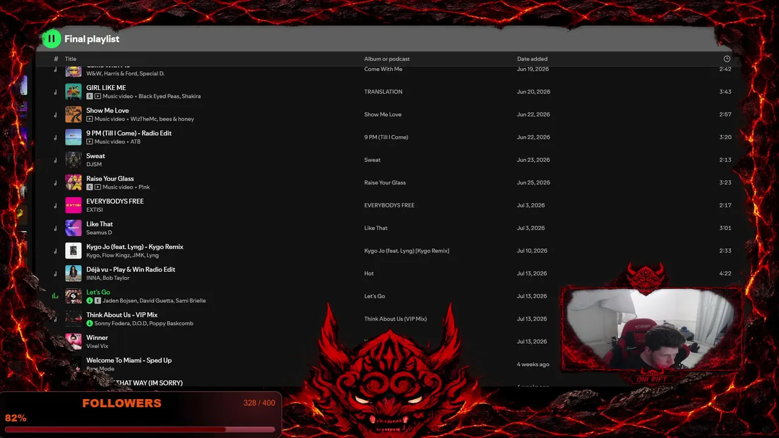Screen dimensions: 779x438
Task: Select the 9 PM (Till I Come) cover art
Action: click(x=74, y=137)
